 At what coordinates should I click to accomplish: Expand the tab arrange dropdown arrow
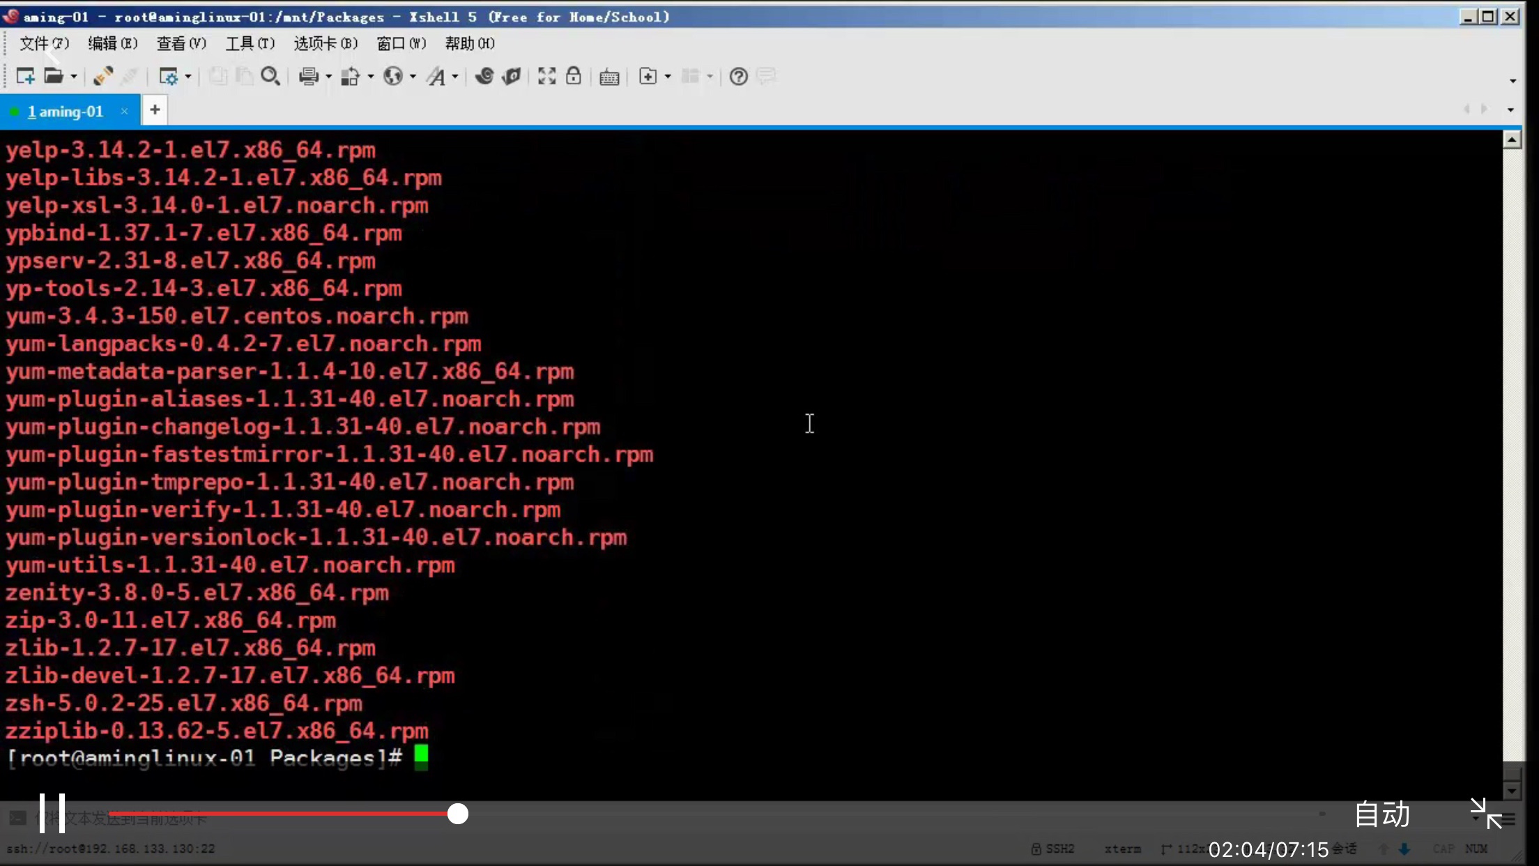pos(710,77)
